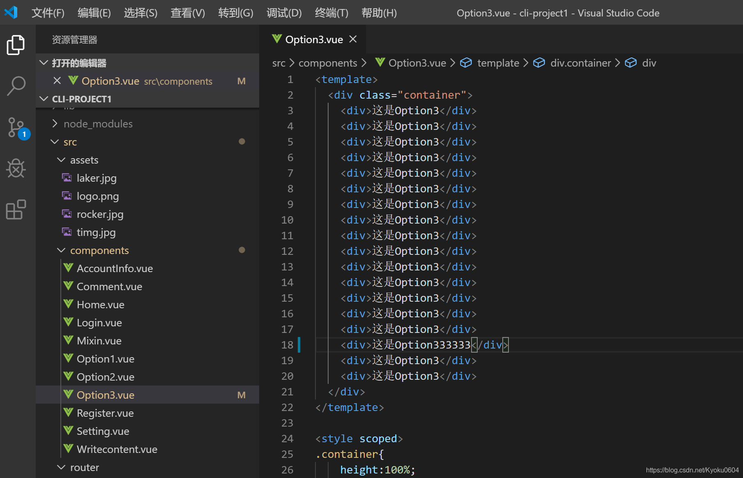Click div.container in the breadcrumb

pos(581,63)
